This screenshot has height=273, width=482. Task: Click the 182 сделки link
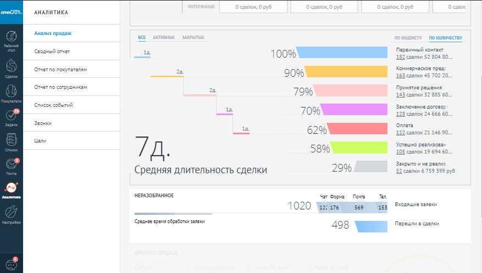(x=401, y=57)
